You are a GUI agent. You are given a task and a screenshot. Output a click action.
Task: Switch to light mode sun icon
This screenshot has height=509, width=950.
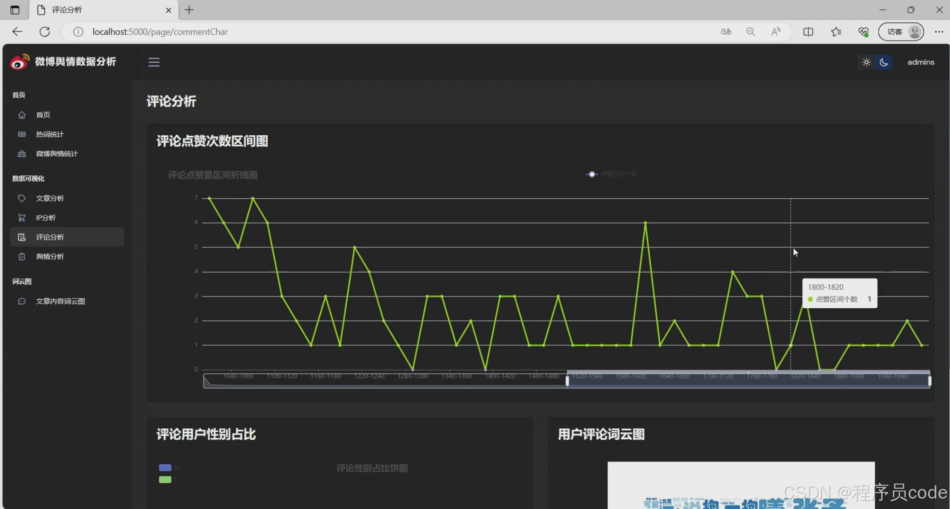[866, 62]
